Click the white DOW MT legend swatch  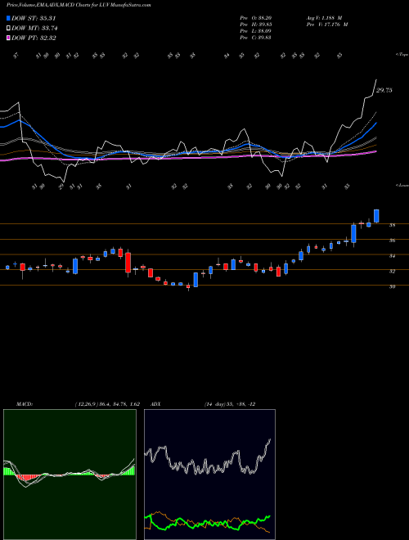click(x=8, y=29)
